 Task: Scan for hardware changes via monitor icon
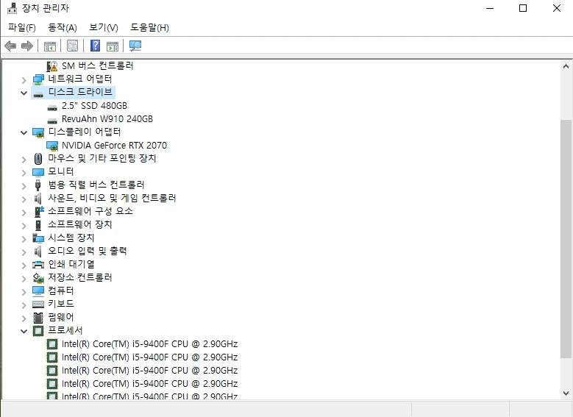click(x=135, y=46)
